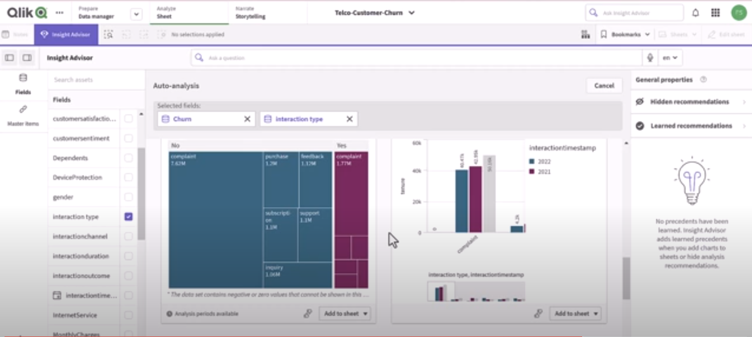Screen dimensions: 752x337
Task: Switch to the Narrate Storytelling tab
Action: (x=250, y=13)
